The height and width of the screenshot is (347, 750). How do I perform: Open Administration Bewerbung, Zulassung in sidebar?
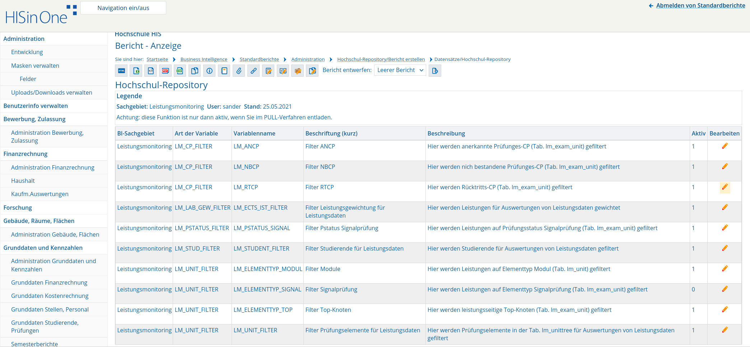pyautogui.click(x=54, y=137)
